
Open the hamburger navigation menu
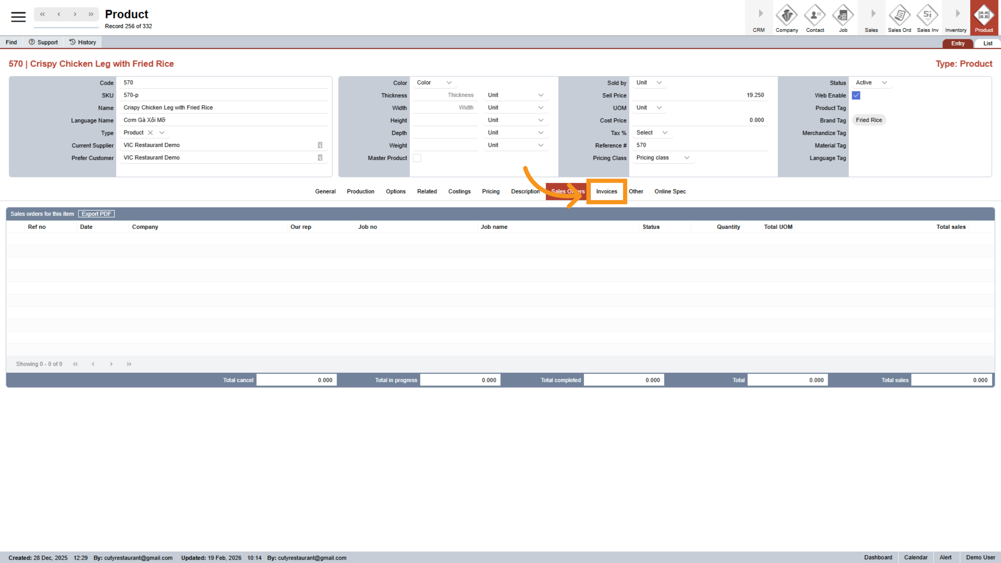[18, 17]
